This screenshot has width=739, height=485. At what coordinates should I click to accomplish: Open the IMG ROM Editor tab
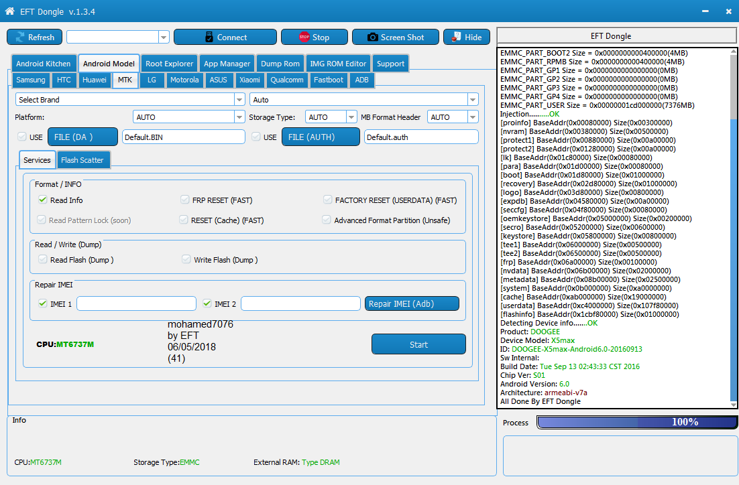[x=338, y=64]
